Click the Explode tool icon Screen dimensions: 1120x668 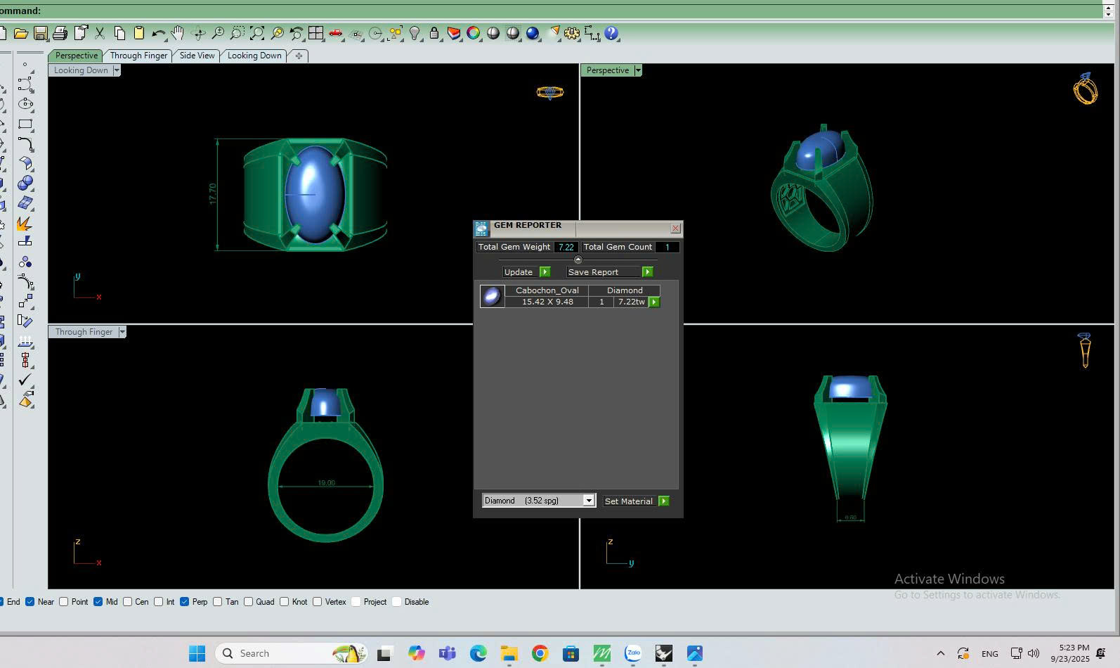click(24, 224)
